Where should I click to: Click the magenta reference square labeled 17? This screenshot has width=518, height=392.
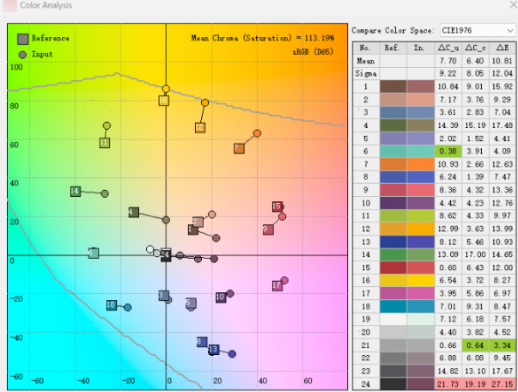coord(277,285)
